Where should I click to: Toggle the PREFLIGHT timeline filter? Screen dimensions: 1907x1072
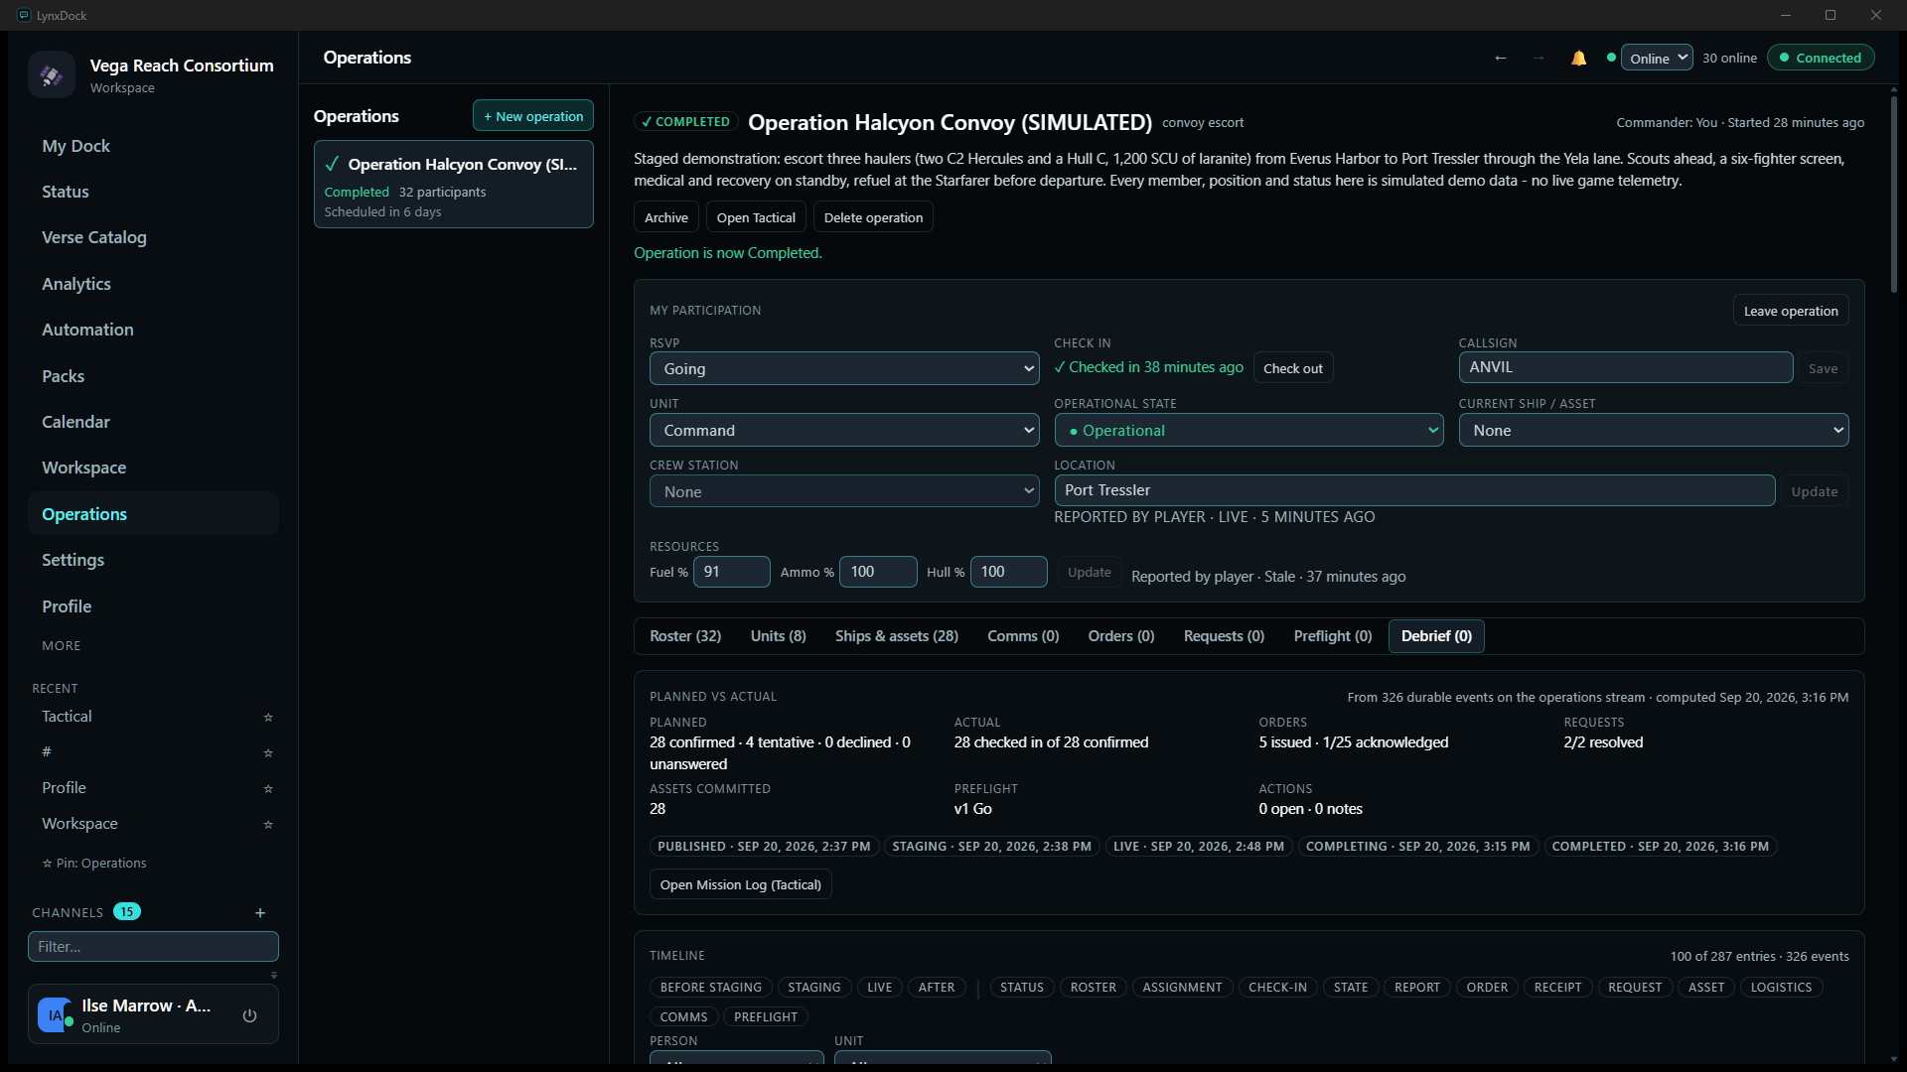[766, 1016]
